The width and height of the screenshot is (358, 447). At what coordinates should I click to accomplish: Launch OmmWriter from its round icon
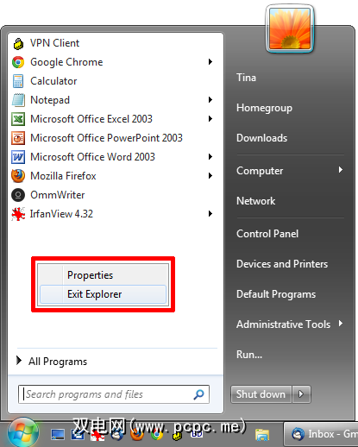tap(18, 195)
